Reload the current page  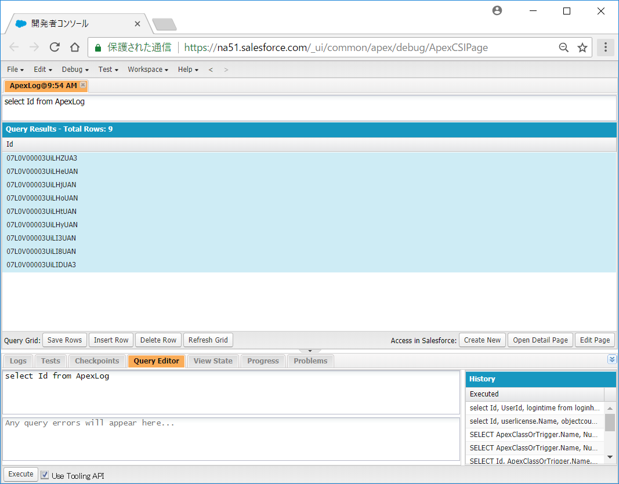pos(55,48)
